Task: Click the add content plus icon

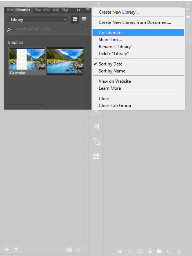Action: [x=7, y=249]
